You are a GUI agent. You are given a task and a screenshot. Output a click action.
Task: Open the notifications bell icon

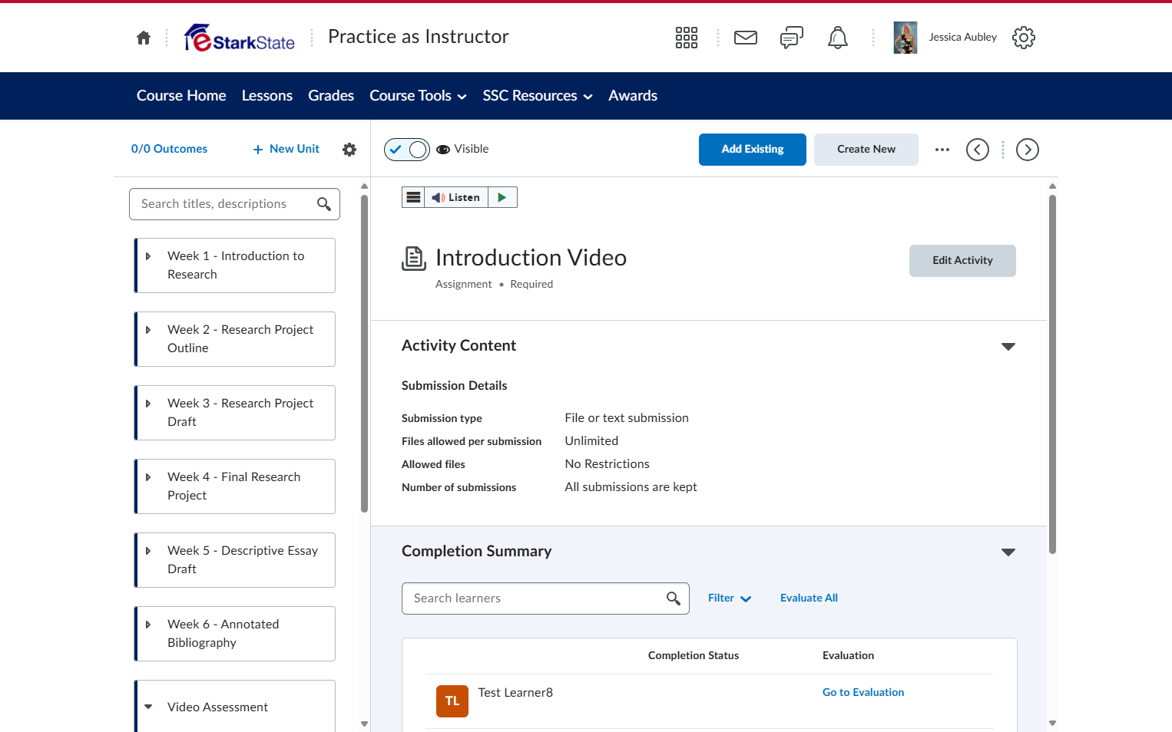coord(838,38)
